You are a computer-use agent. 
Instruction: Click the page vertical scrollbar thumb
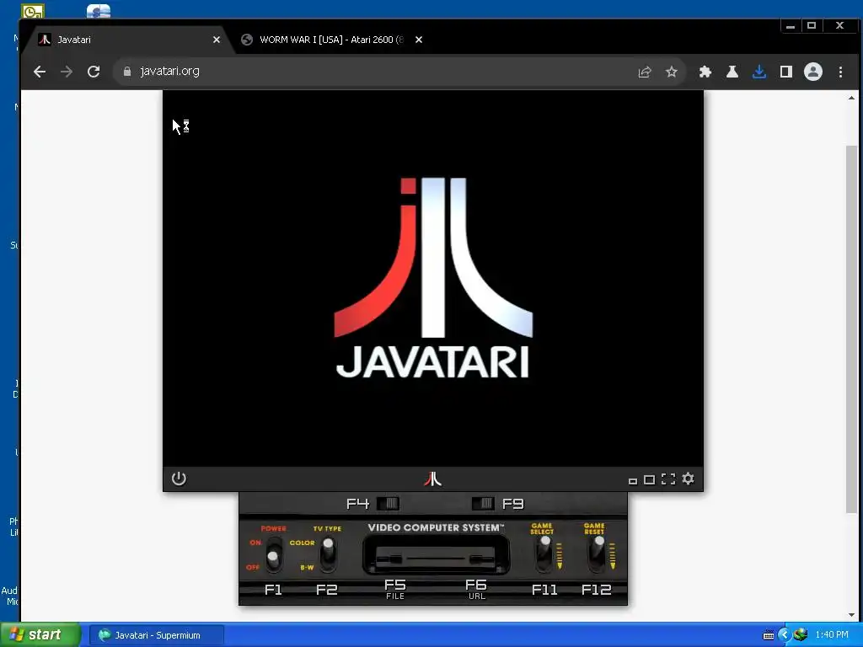click(x=851, y=329)
